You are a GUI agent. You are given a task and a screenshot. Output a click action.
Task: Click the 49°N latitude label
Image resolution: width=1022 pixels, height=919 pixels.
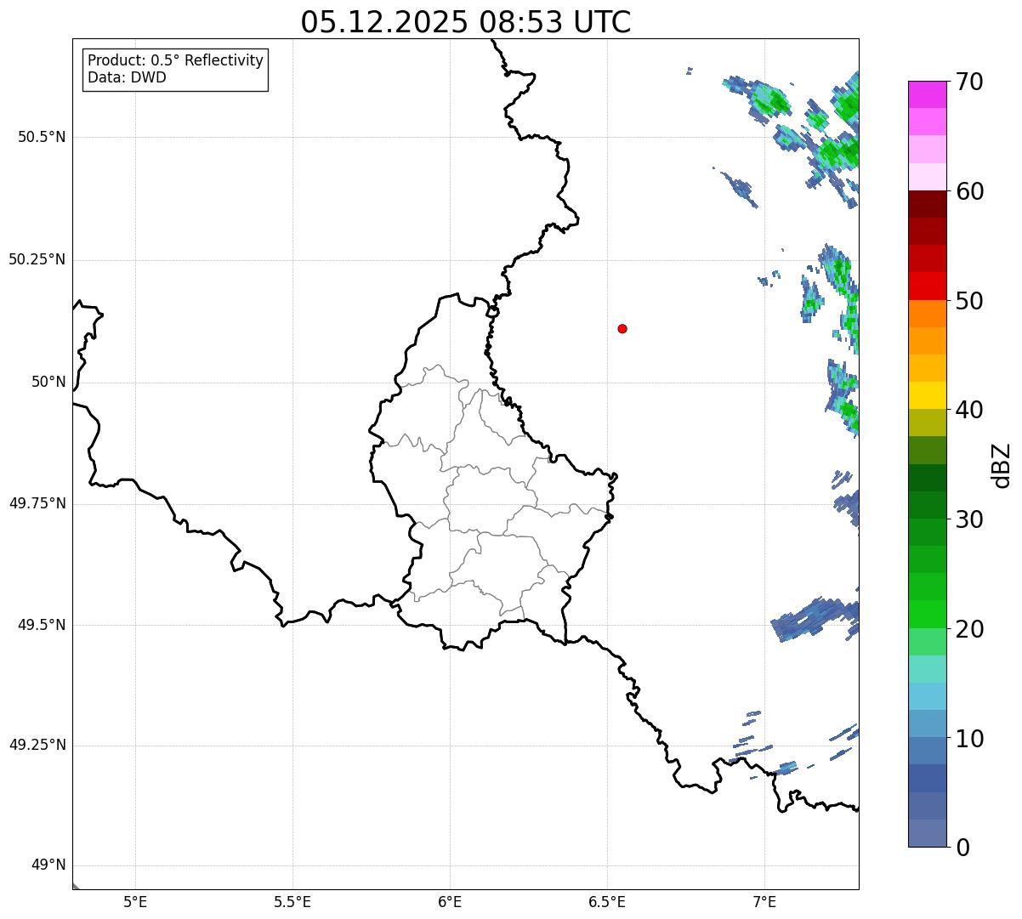coord(48,865)
